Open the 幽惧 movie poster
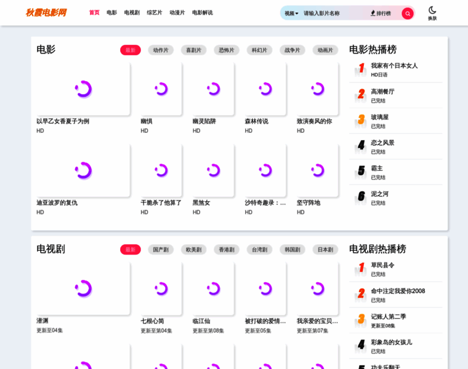 pyautogui.click(x=161, y=89)
